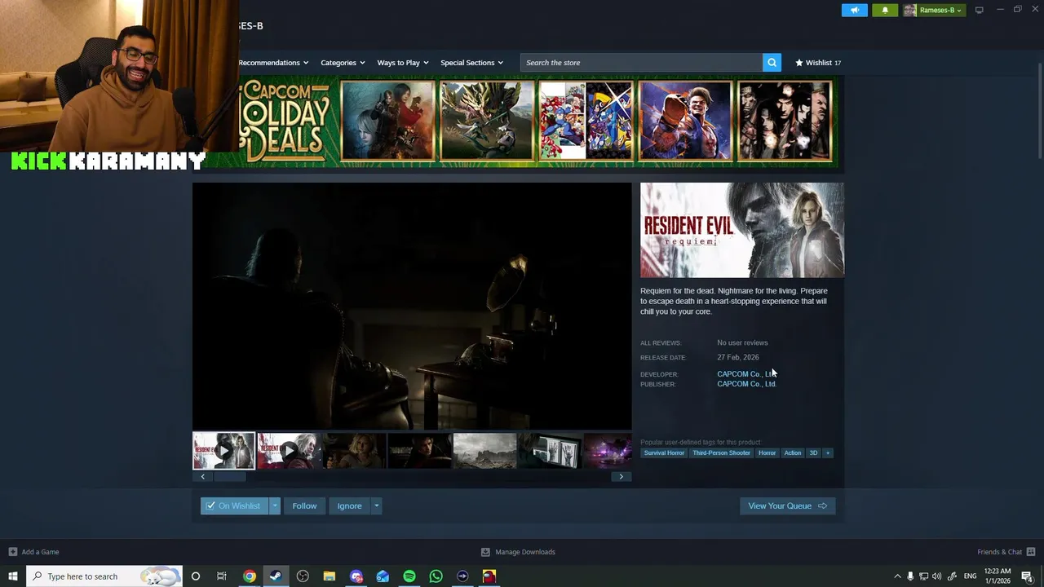Focus the Search the store field
1044x587 pixels.
coord(641,63)
